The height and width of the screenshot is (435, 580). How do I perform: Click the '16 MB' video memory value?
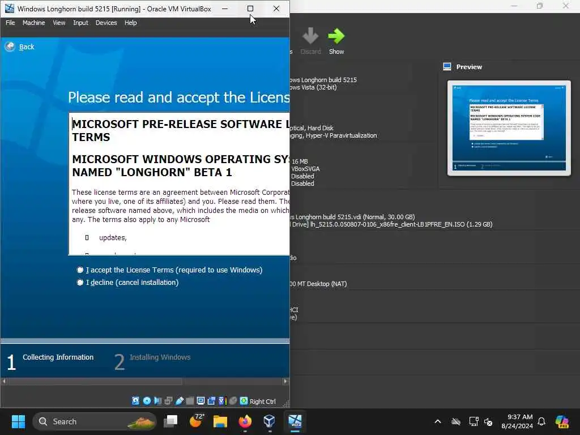click(300, 161)
